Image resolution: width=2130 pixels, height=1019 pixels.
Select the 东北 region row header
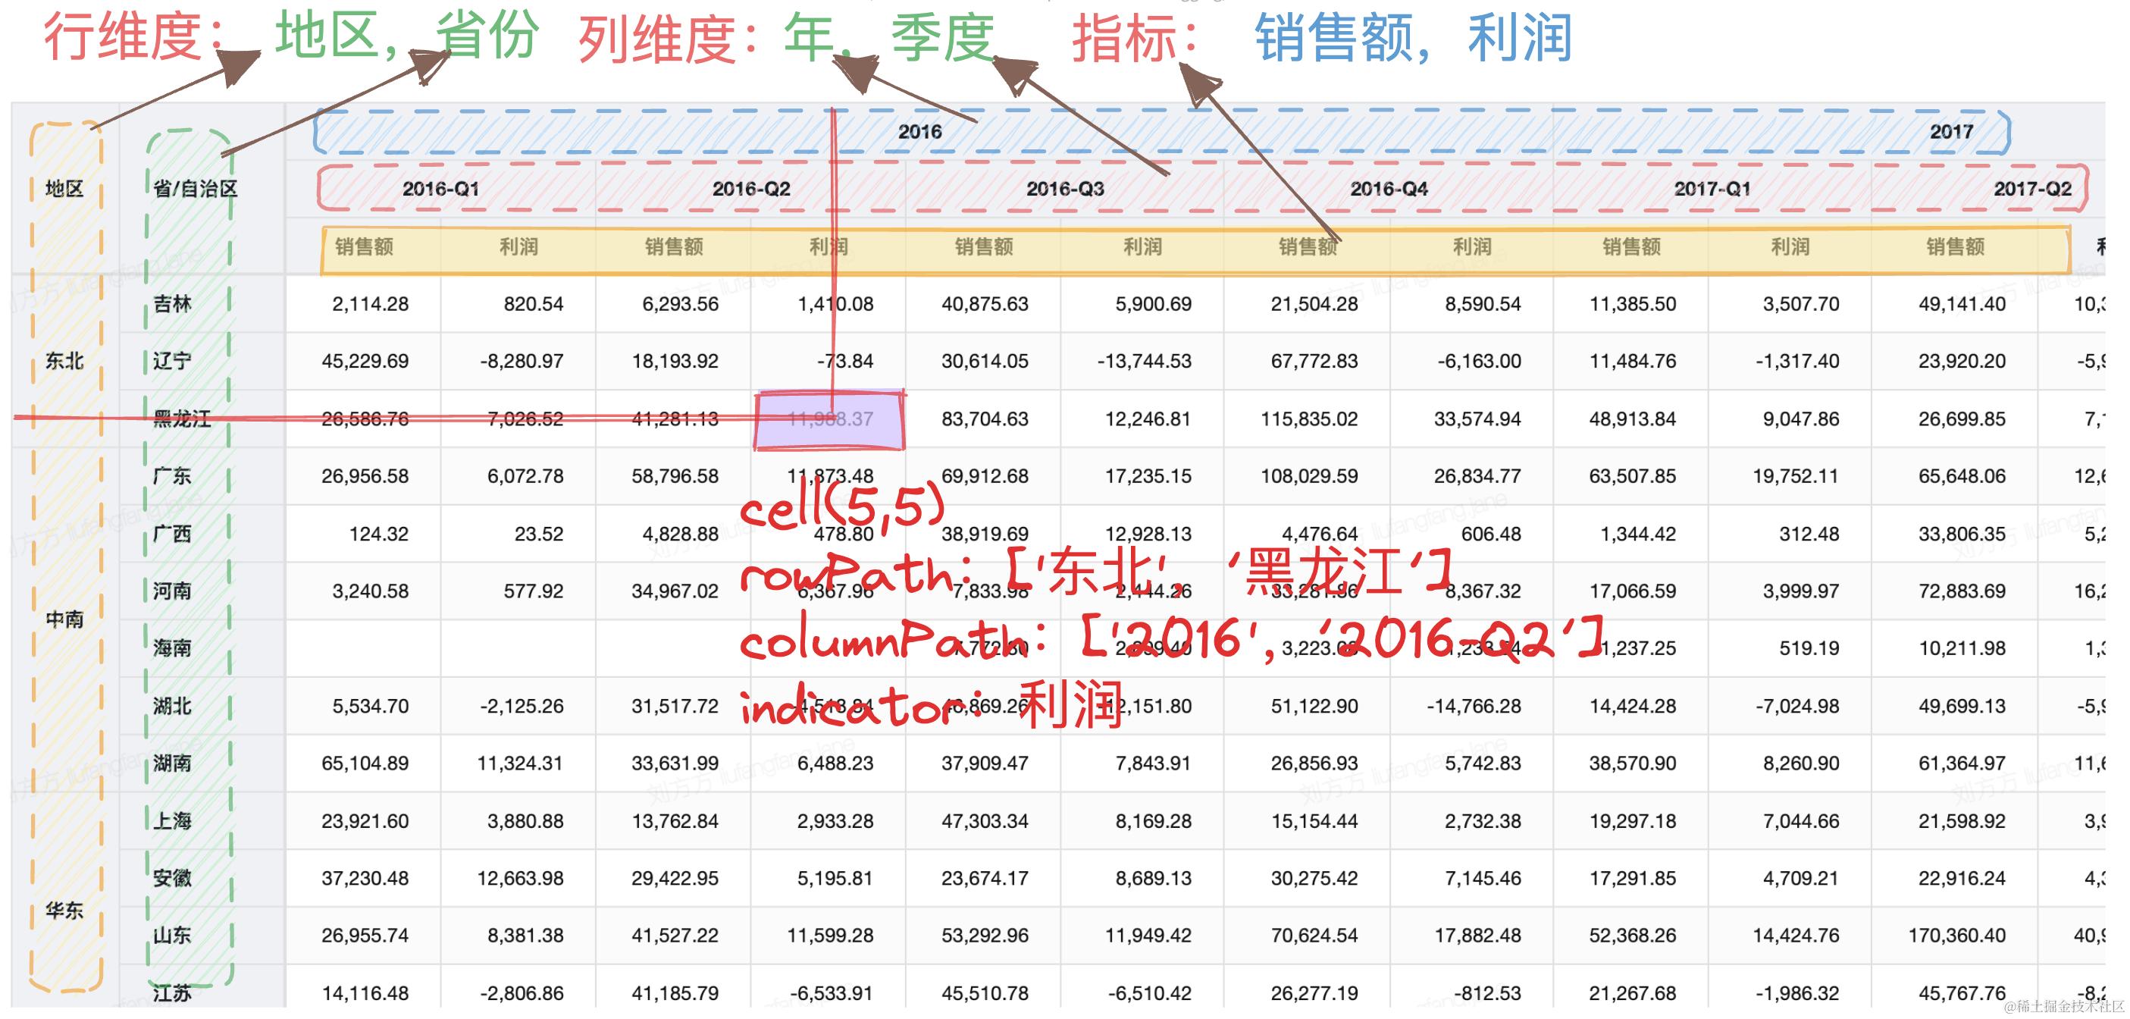[x=64, y=361]
